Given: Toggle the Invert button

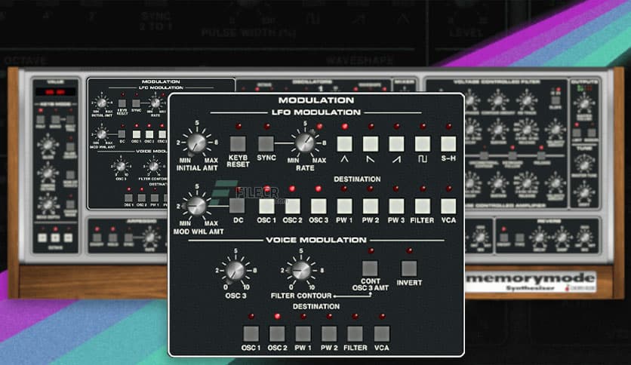Looking at the screenshot, I should [x=409, y=268].
